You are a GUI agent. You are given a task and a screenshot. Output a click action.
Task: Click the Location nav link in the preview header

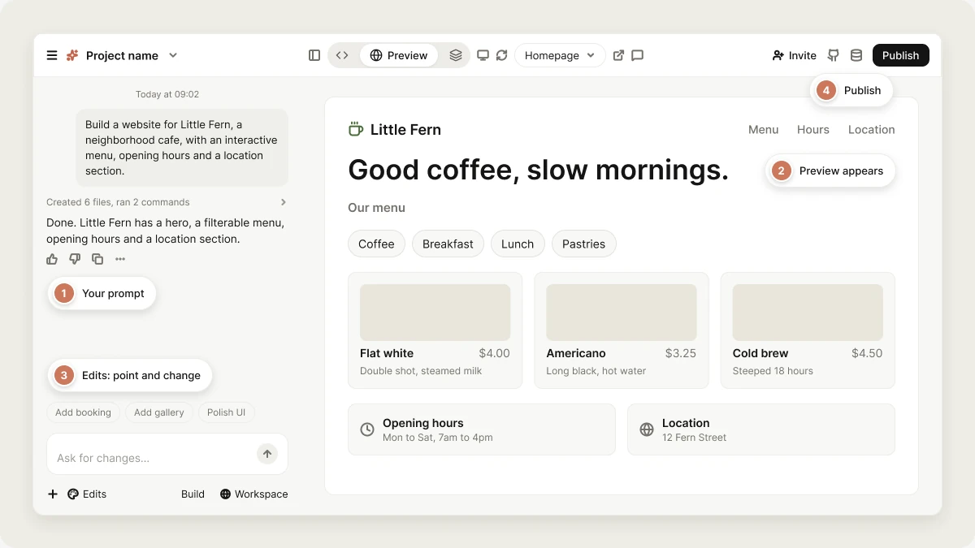pyautogui.click(x=871, y=129)
